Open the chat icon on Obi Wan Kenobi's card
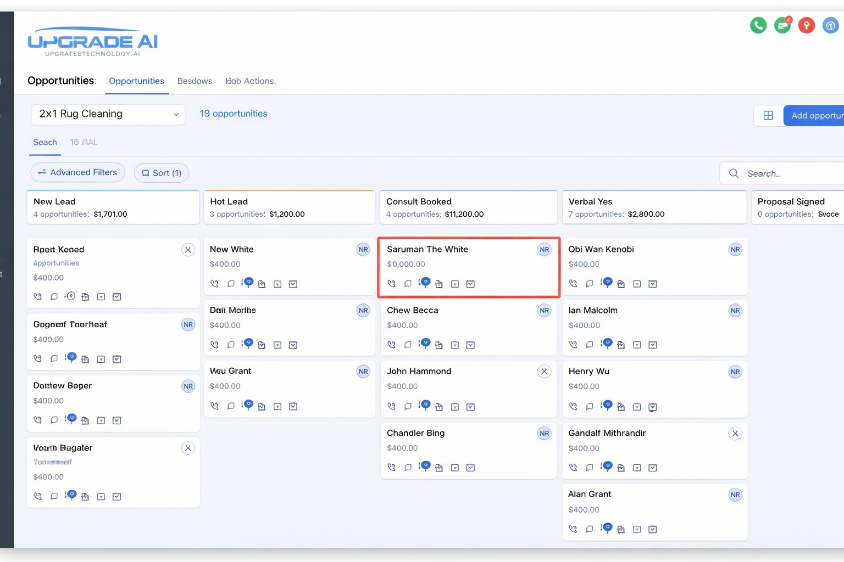844x562 pixels. (x=589, y=284)
